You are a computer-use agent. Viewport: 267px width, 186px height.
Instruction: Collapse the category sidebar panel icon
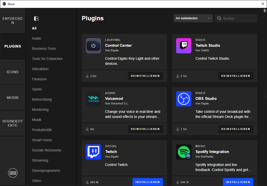tap(36, 18)
